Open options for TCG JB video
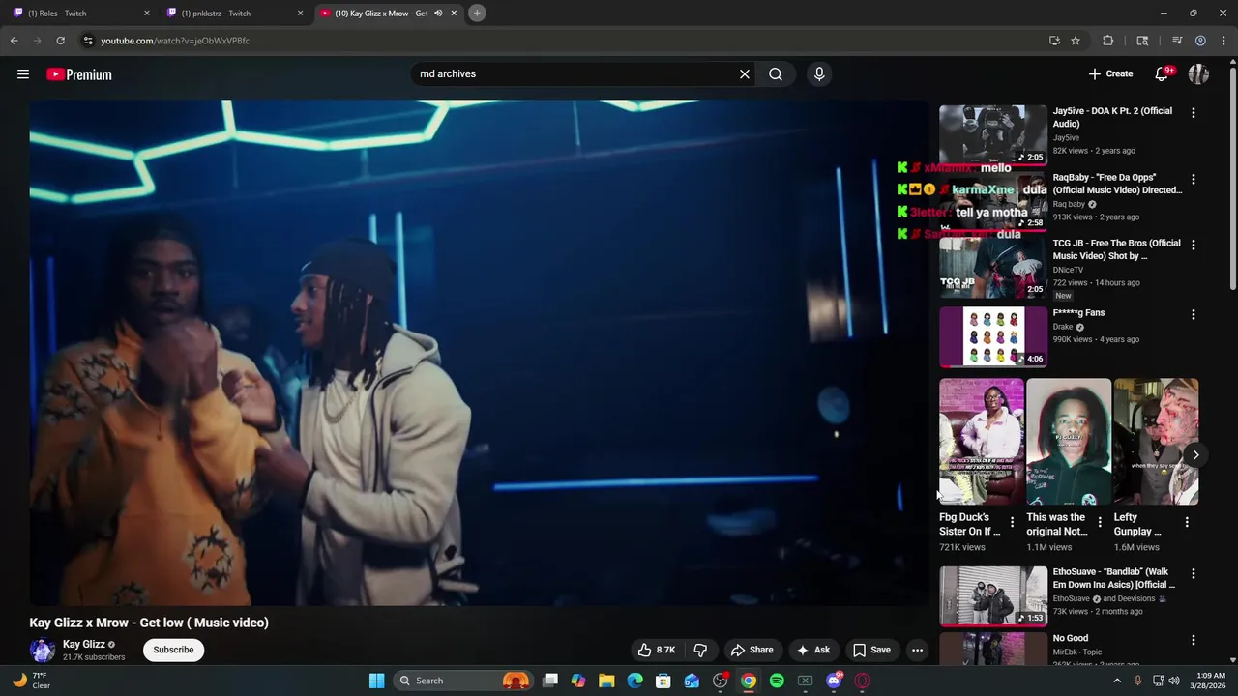 pyautogui.click(x=1194, y=246)
